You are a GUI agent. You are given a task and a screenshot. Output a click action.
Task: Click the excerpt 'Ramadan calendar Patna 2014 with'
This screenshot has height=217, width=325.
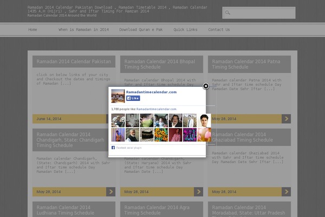[246, 80]
